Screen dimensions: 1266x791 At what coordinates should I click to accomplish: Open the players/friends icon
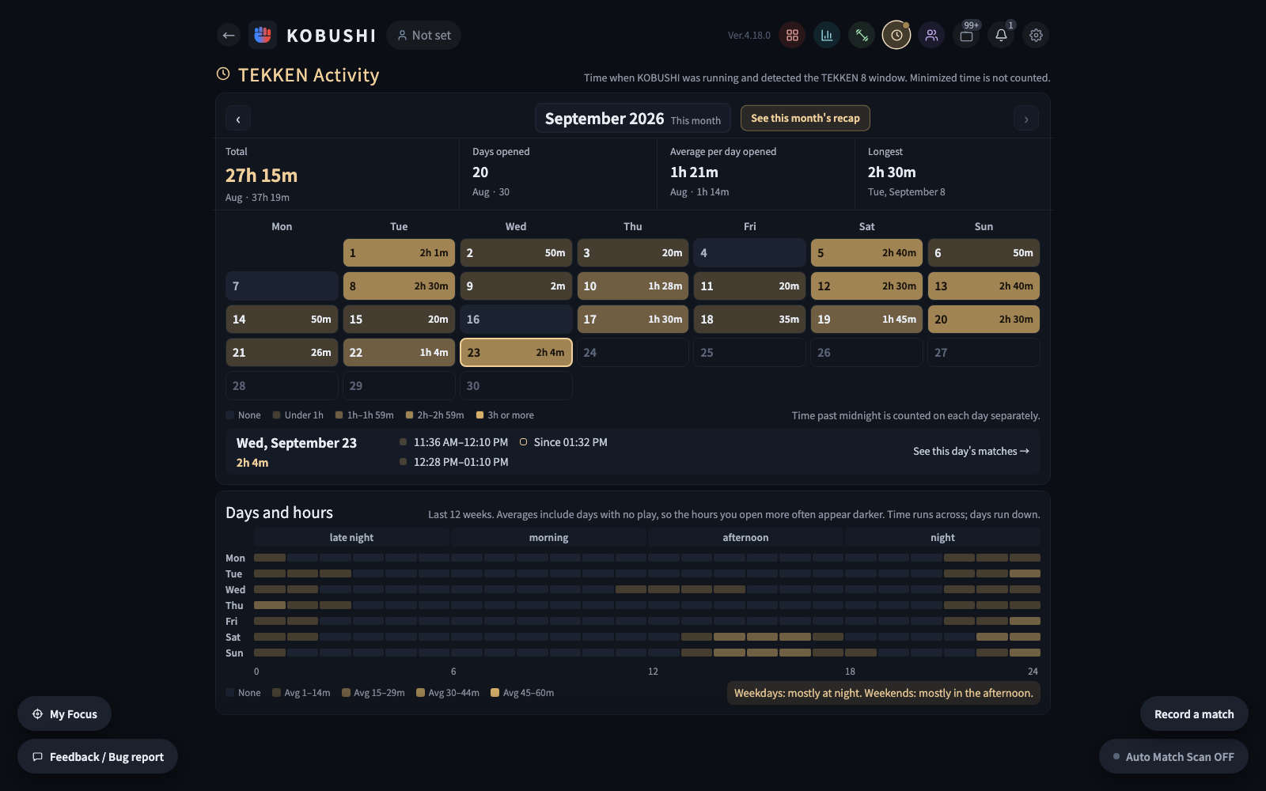coord(931,35)
